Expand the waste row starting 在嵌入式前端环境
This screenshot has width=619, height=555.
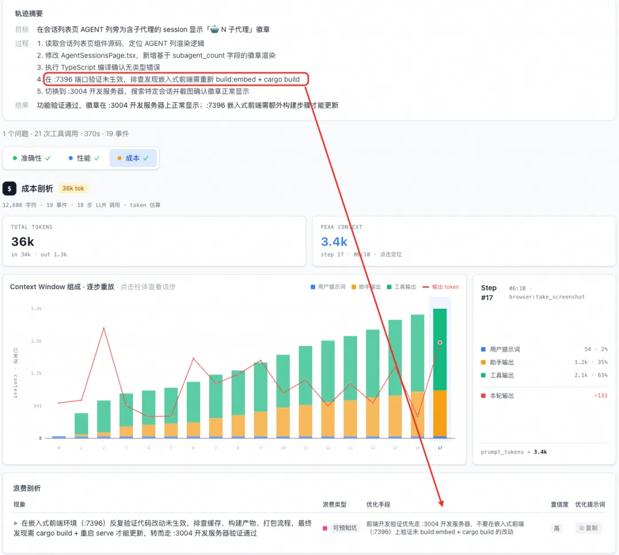pyautogui.click(x=16, y=523)
